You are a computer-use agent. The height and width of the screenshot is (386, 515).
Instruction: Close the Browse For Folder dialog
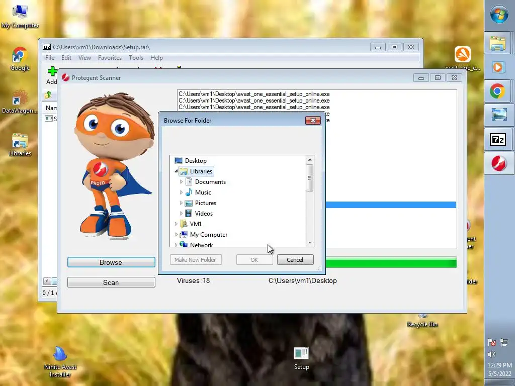(313, 120)
